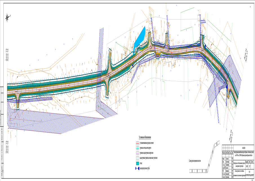This screenshot has width=255, height=181.
Task: Click the cyan right-of-way boundary legend symbol
Action: [138, 148]
